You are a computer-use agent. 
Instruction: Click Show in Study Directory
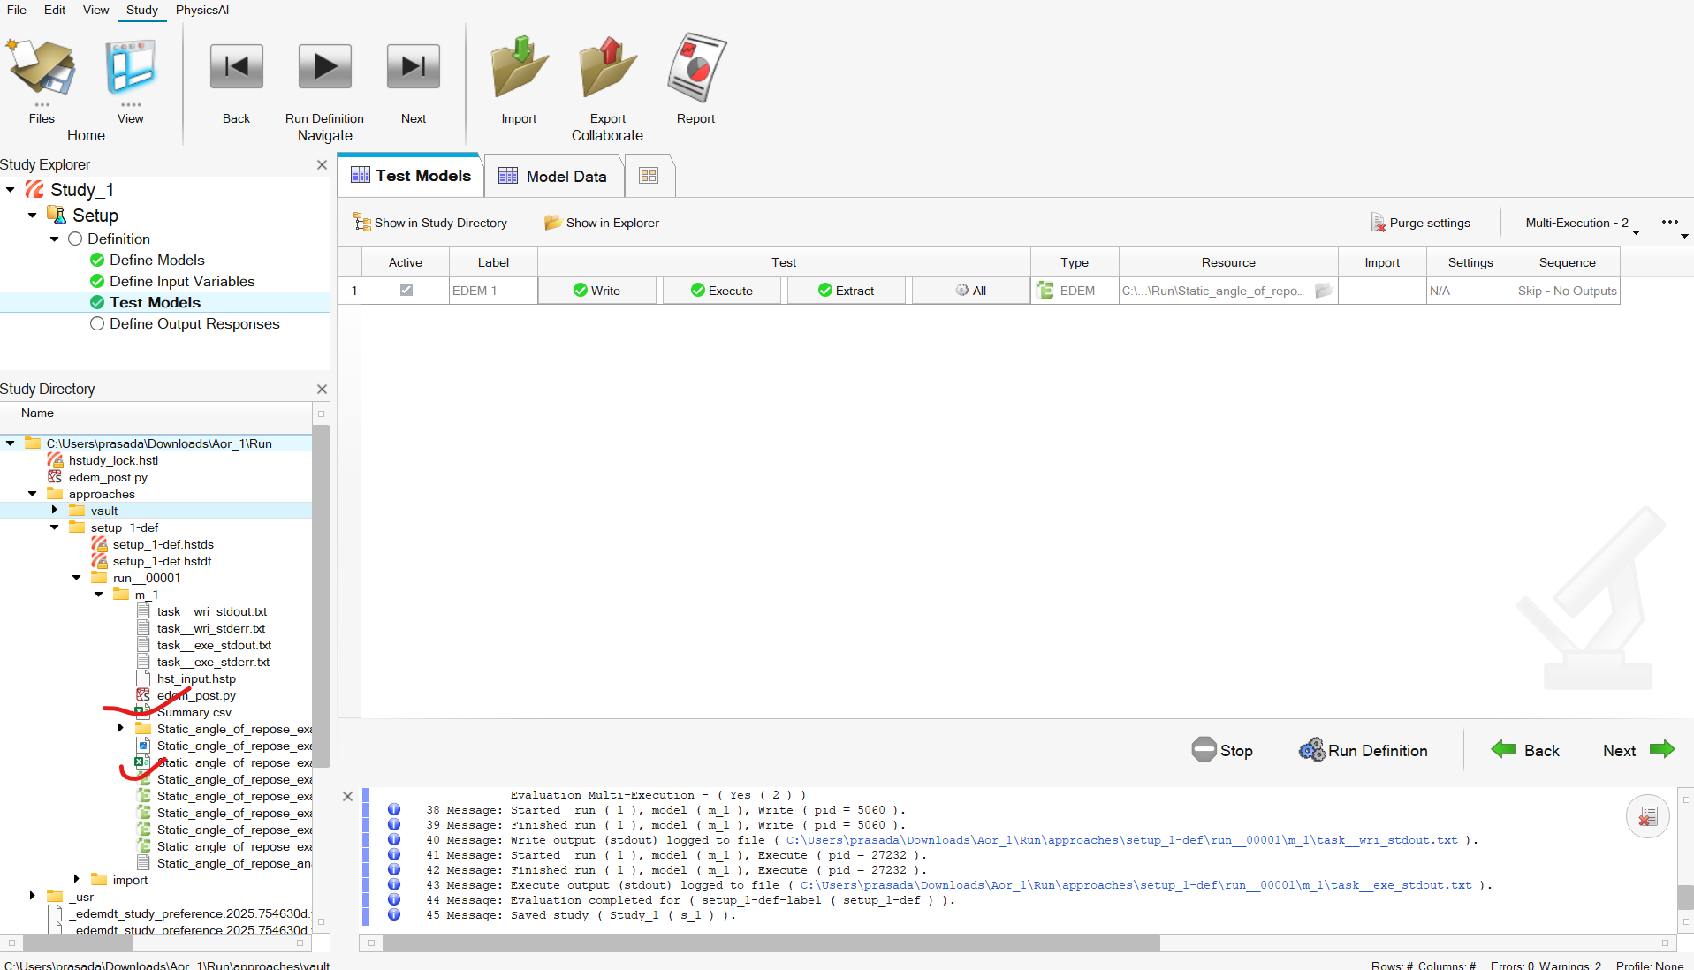[430, 223]
